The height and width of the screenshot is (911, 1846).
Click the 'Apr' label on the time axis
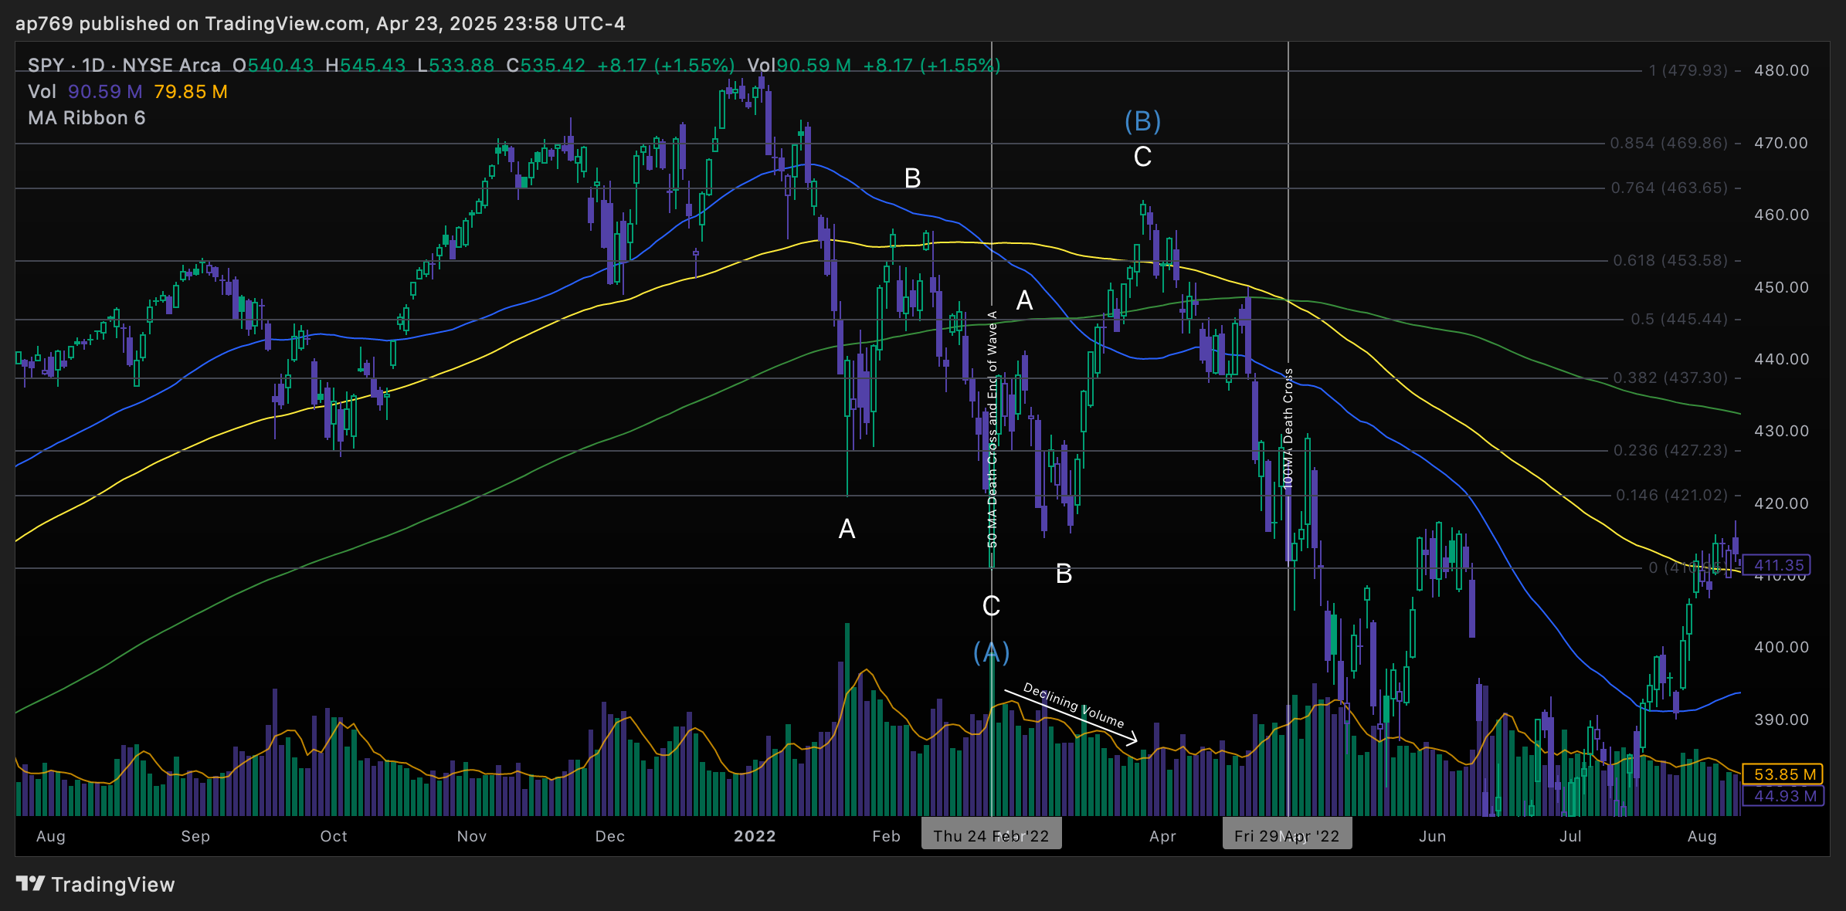coord(1162,836)
